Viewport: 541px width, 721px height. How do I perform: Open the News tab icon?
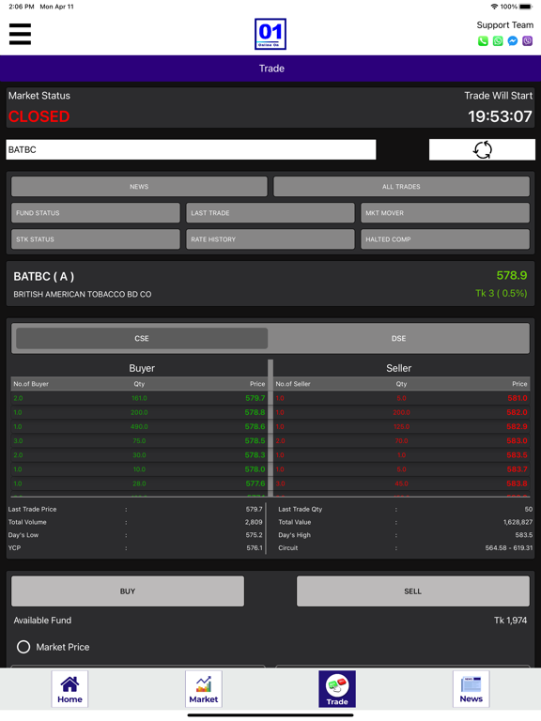pos(471,689)
